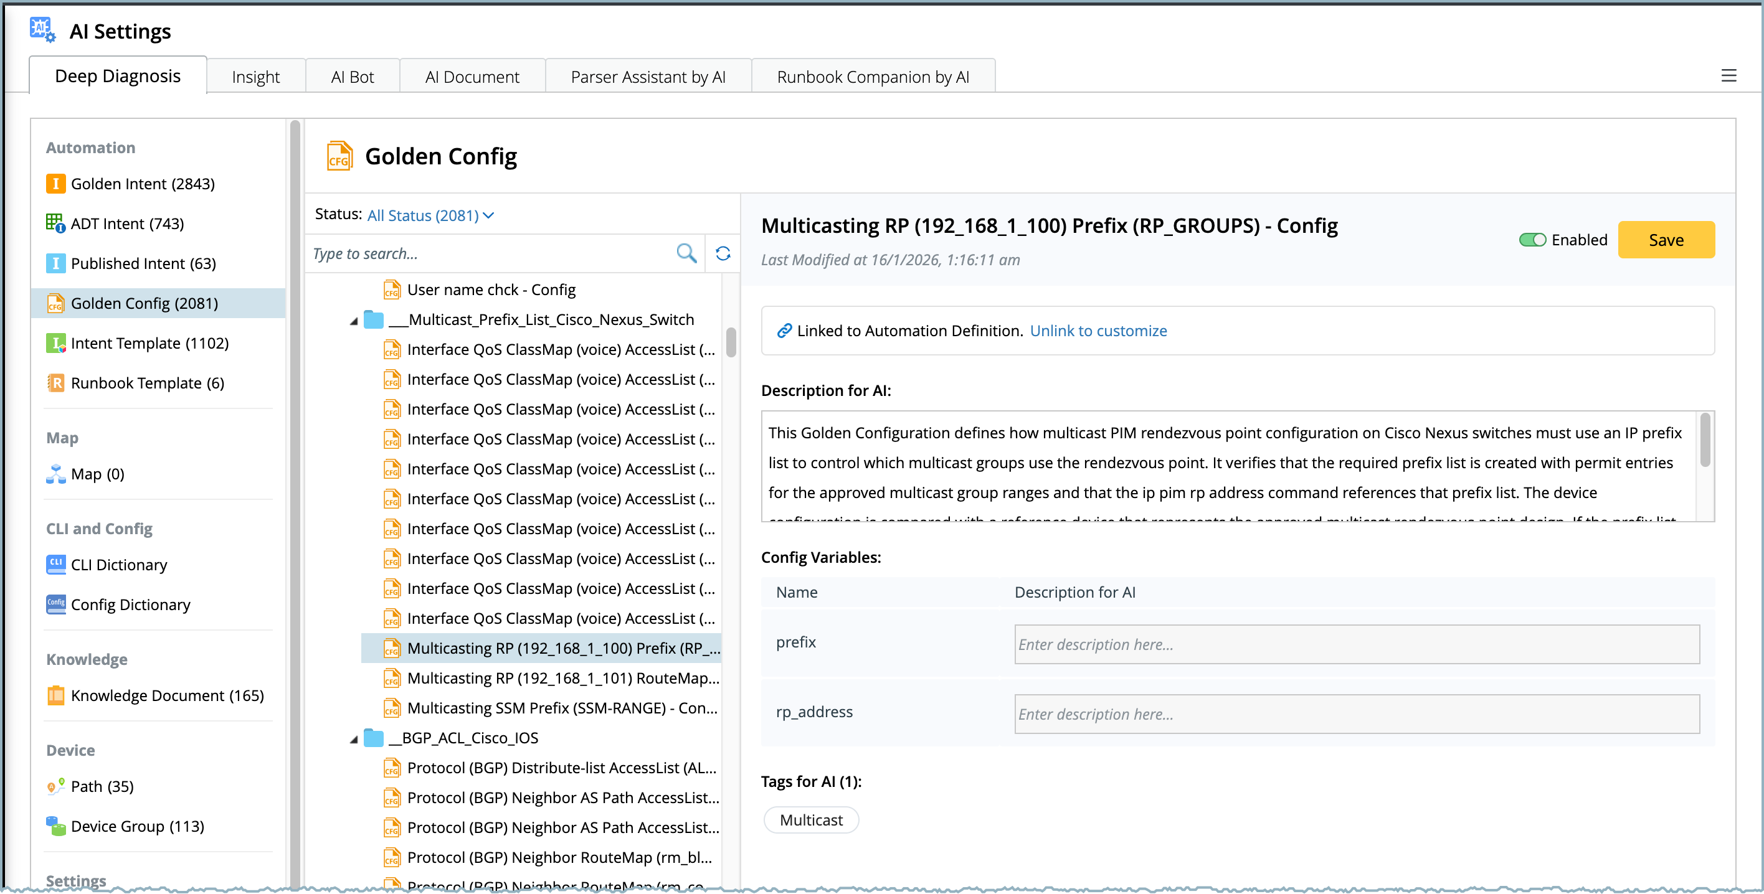Click the CLI Dictionary icon
The image size is (1764, 894).
55,564
